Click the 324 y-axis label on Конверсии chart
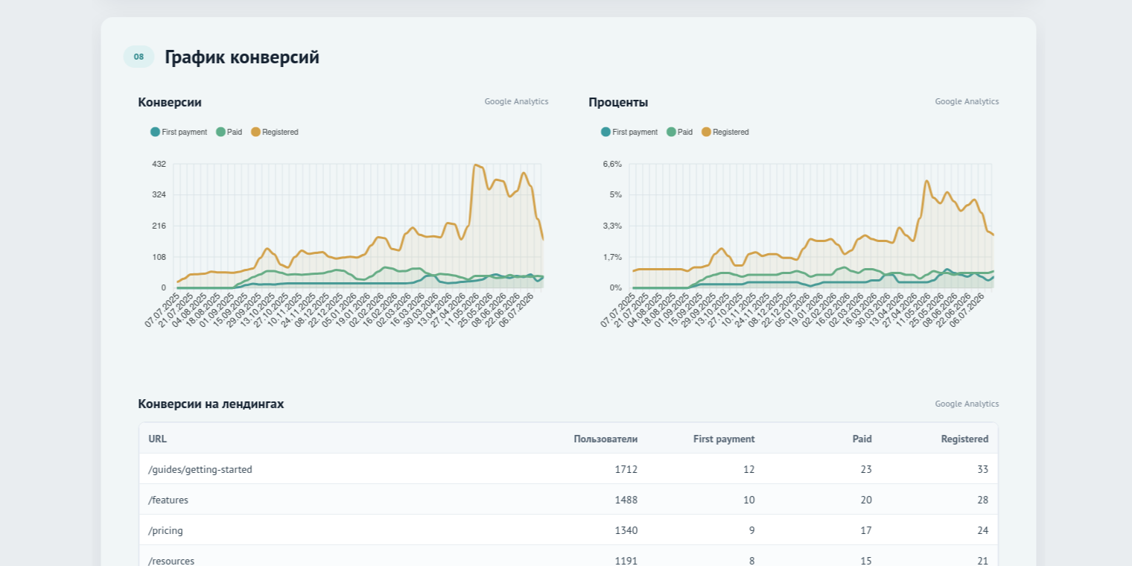 (x=159, y=195)
